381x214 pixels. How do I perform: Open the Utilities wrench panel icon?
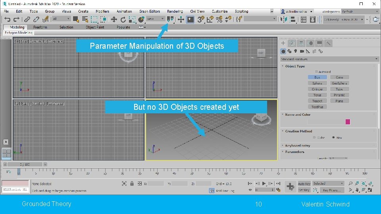pos(328,43)
